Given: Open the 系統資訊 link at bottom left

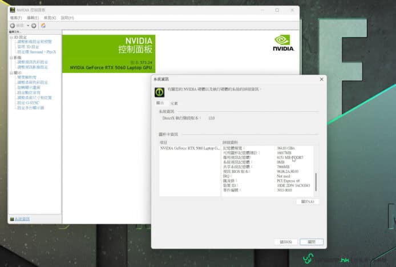Looking at the screenshot, I should 22,219.
